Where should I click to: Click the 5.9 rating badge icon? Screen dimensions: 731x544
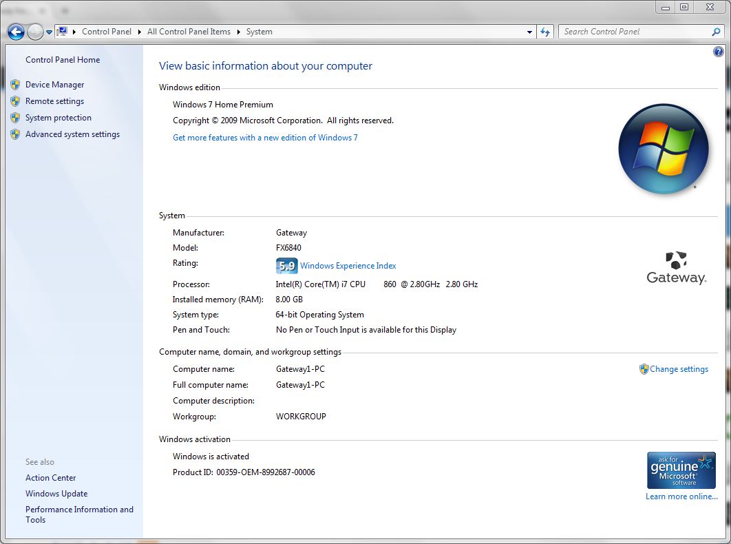(287, 266)
